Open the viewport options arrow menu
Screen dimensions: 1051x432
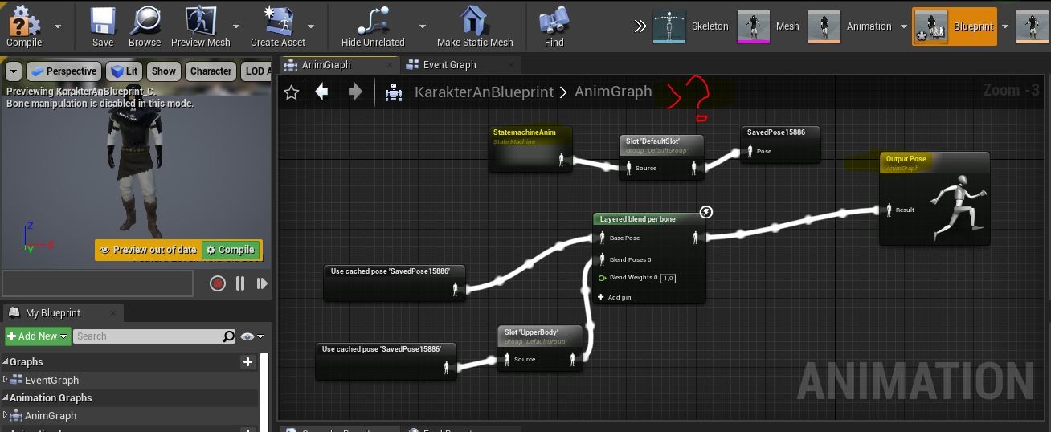pos(13,71)
